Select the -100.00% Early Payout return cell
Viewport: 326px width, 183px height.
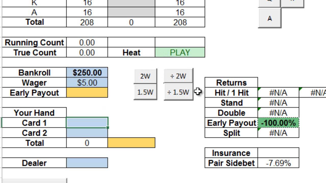tap(278, 123)
